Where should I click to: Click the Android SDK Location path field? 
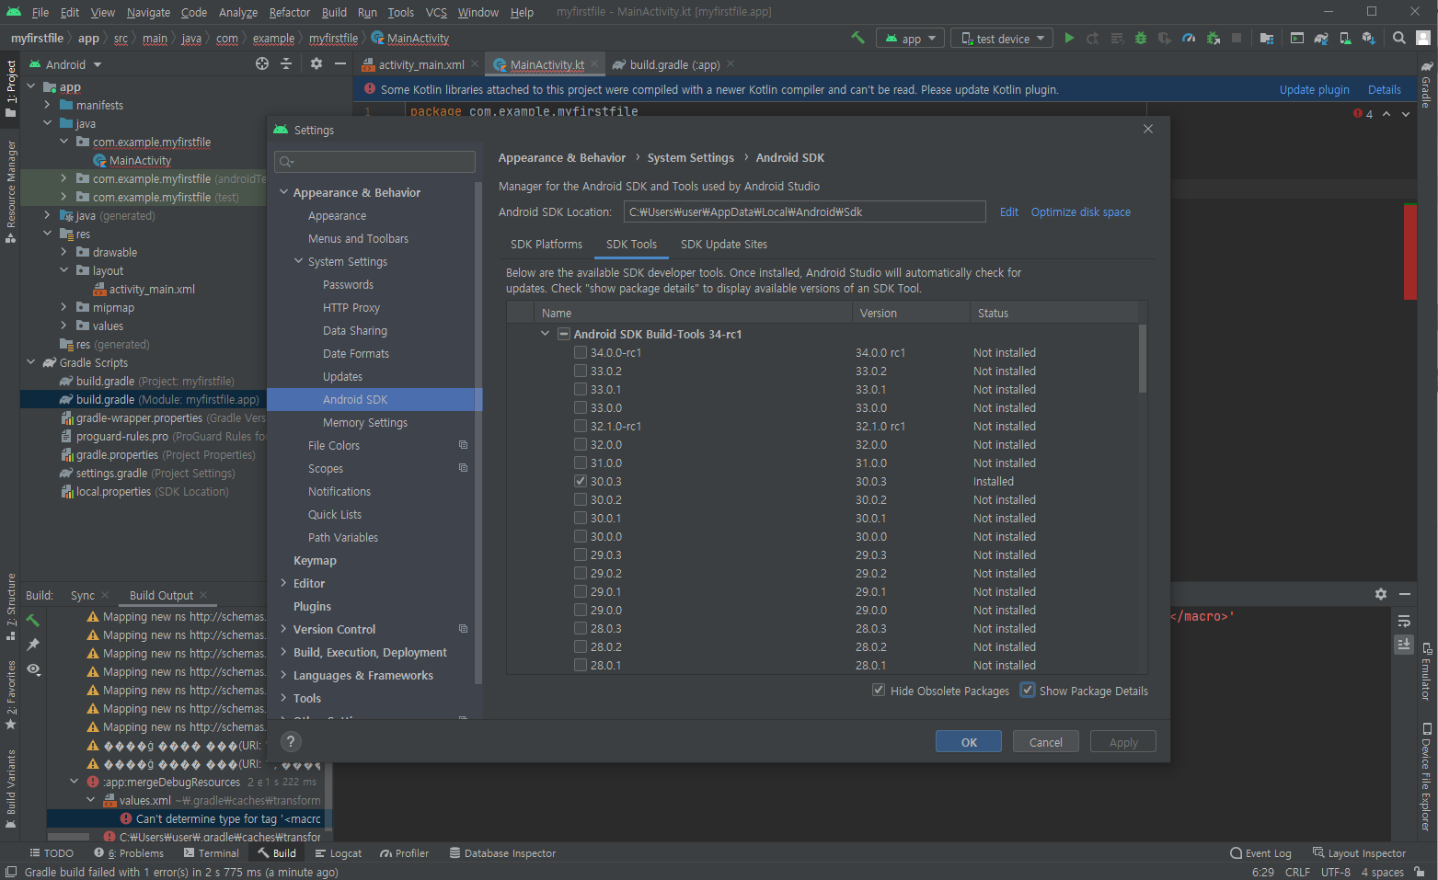point(805,211)
